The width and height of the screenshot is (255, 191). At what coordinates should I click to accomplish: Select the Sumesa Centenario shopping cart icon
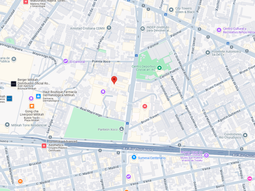point(134,157)
